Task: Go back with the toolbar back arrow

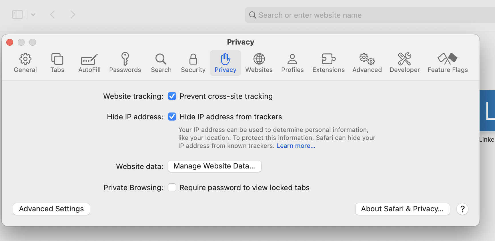Action: pyautogui.click(x=52, y=15)
